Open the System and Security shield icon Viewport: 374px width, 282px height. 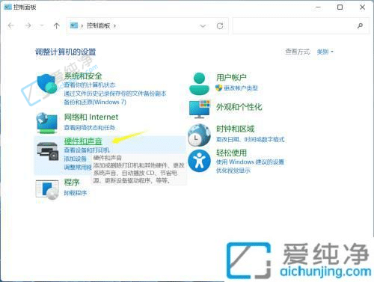46,84
